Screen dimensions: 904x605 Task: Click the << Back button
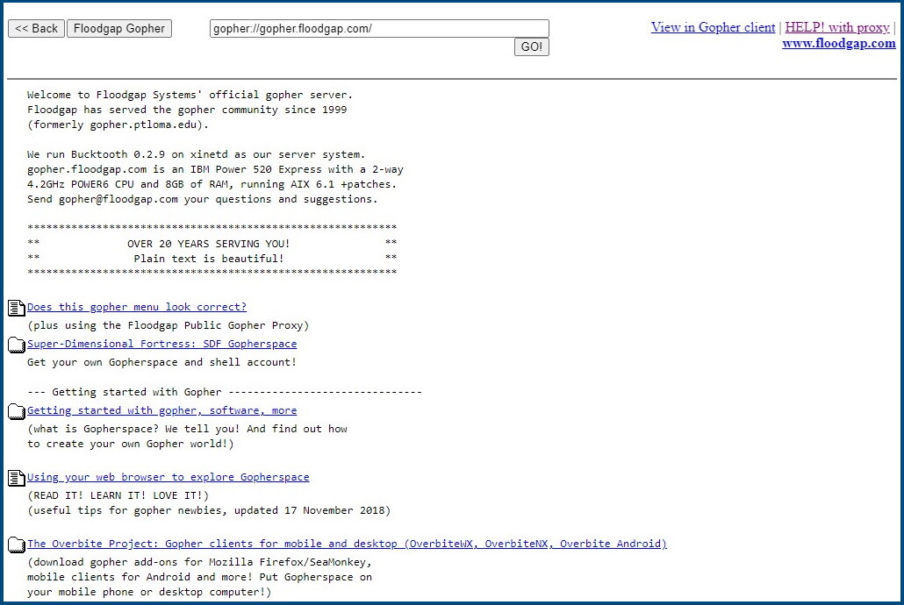coord(35,27)
